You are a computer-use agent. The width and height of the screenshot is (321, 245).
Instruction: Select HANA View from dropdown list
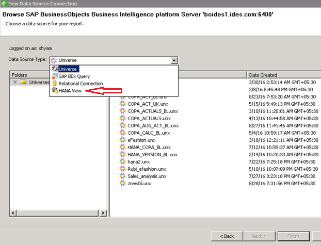pos(69,91)
